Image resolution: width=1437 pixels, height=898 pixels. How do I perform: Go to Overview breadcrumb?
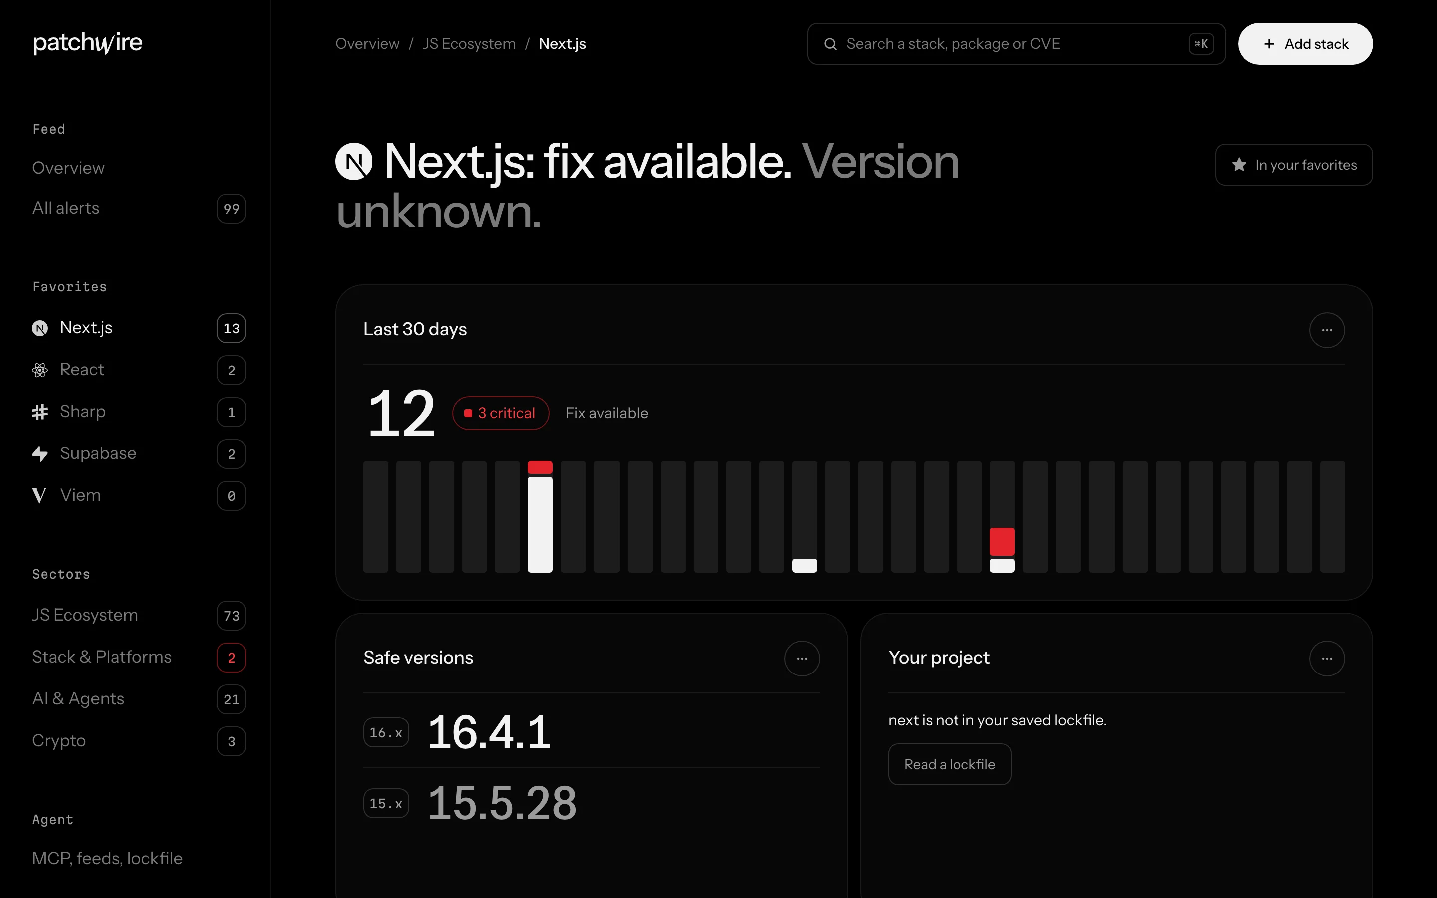[367, 44]
